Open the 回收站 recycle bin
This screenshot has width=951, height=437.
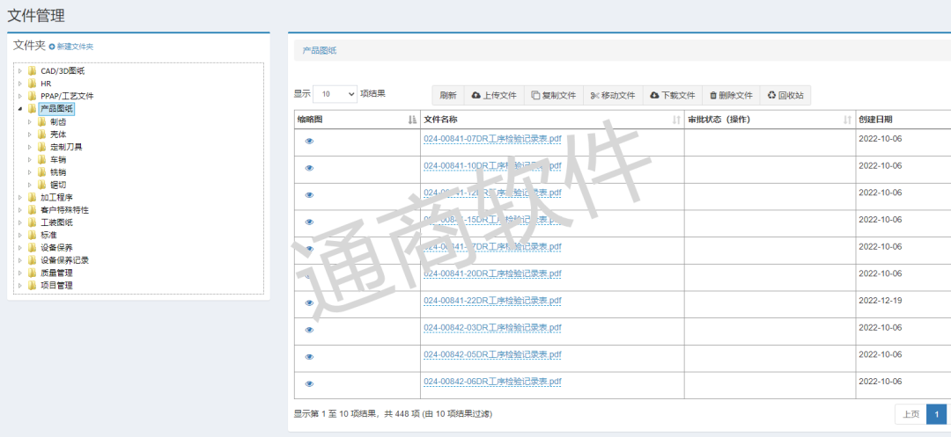[785, 95]
